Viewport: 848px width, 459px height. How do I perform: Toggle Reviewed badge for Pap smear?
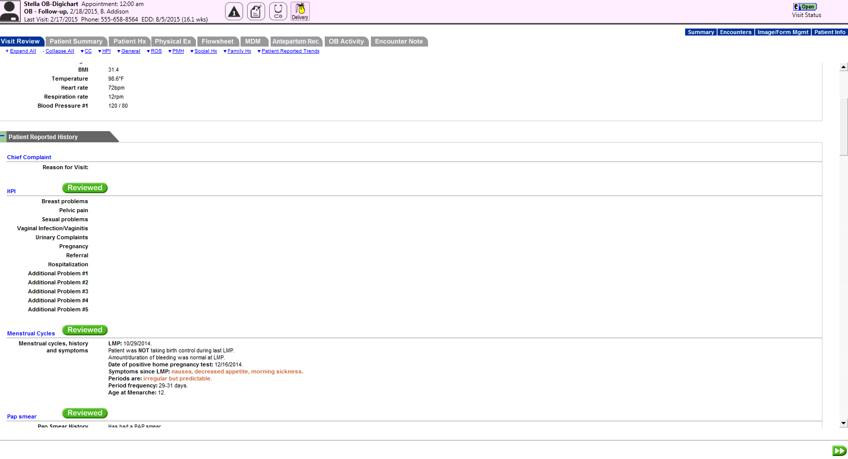(85, 413)
